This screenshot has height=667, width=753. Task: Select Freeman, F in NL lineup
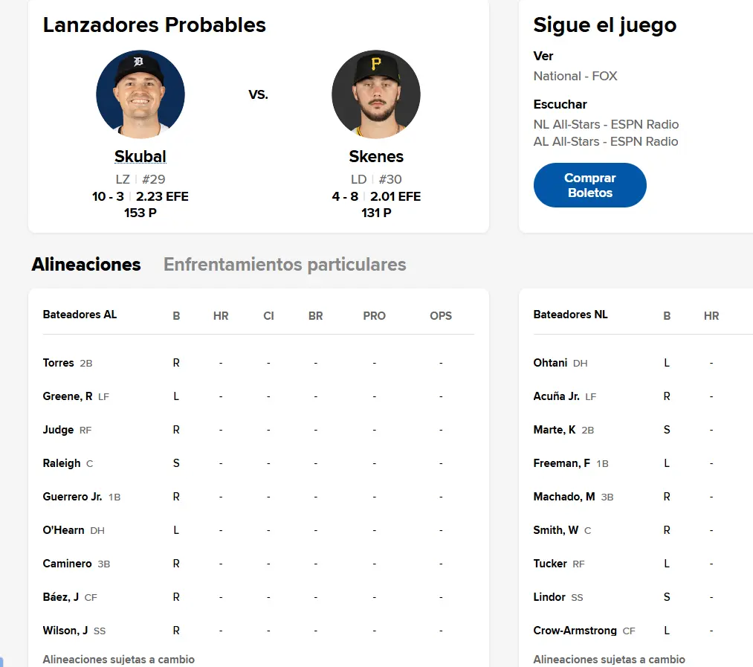tap(561, 463)
